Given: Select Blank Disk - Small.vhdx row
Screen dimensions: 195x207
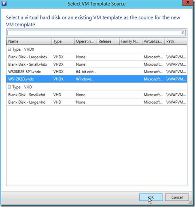Looking at the screenshot, I should (x=97, y=64).
